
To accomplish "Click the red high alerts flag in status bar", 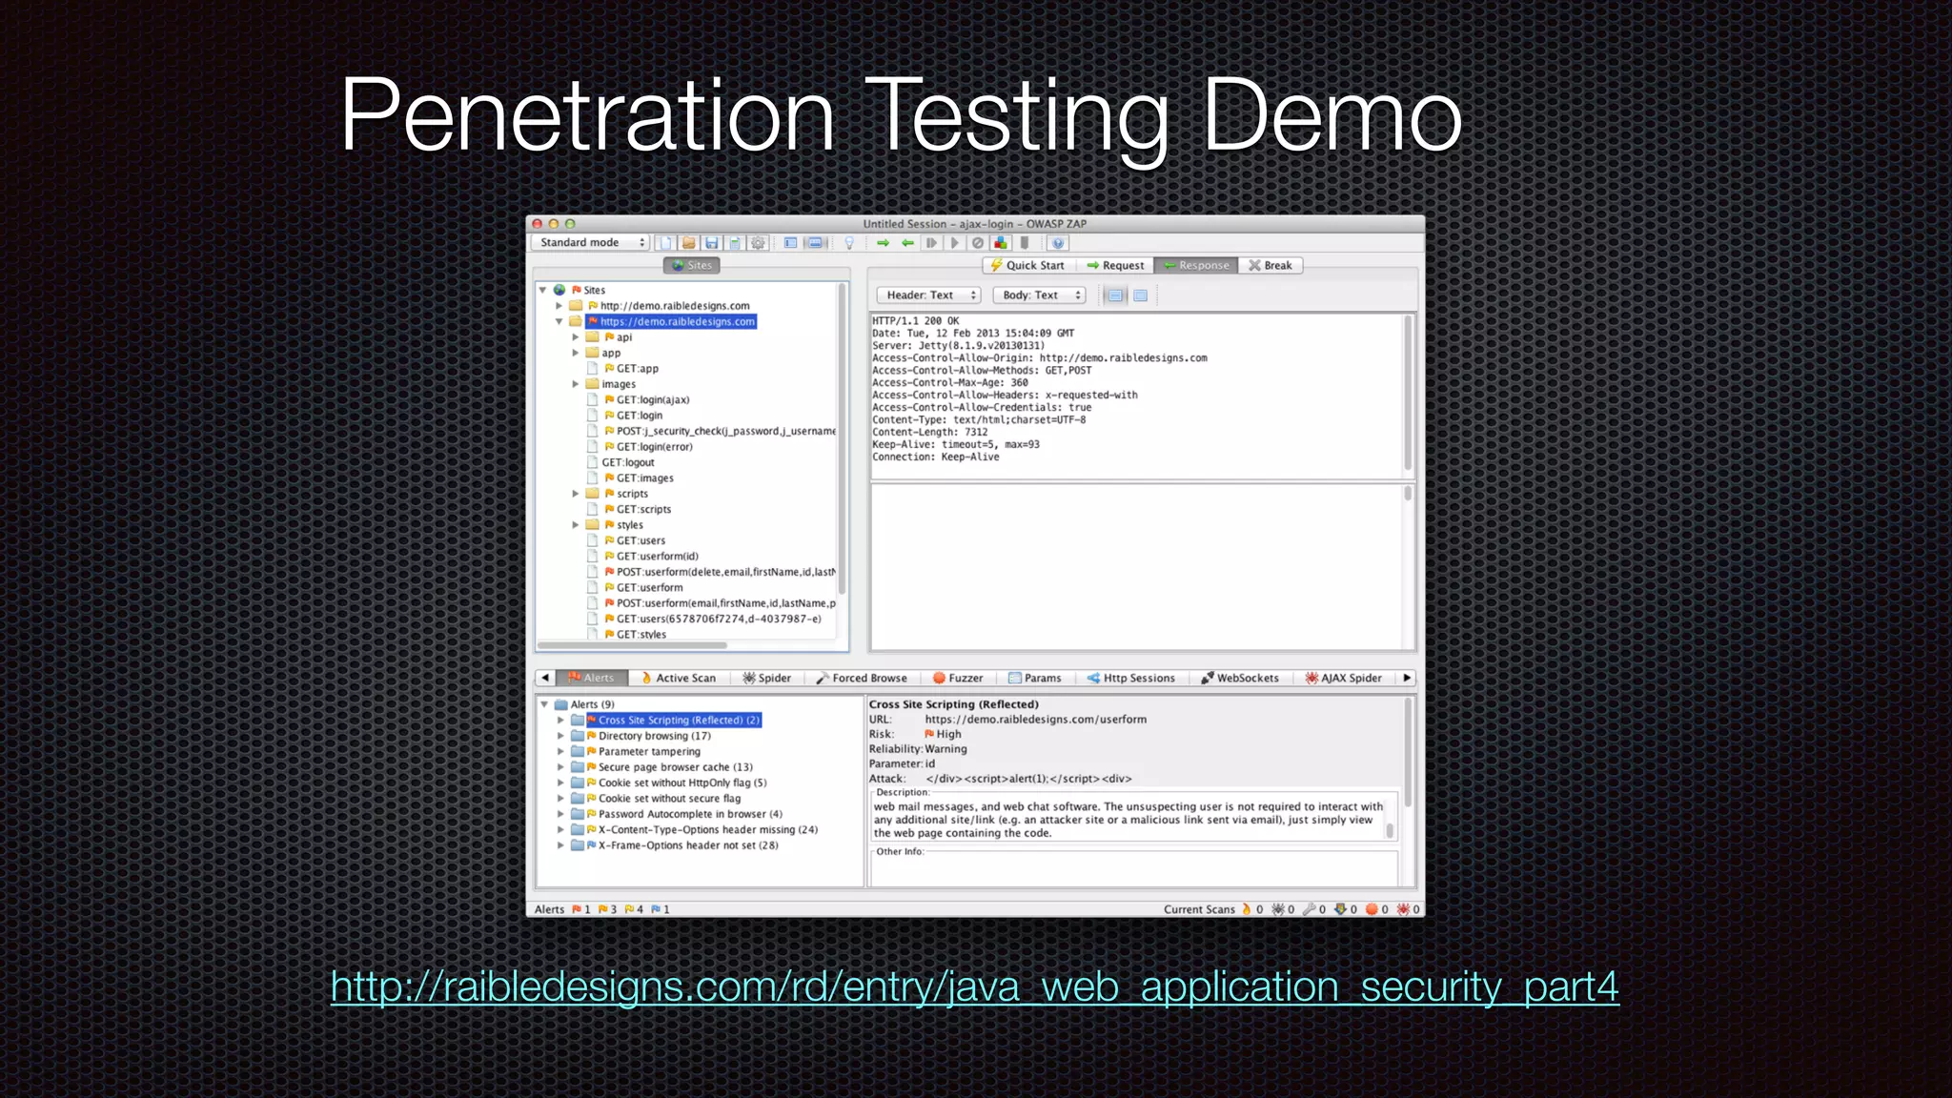I will pos(576,909).
